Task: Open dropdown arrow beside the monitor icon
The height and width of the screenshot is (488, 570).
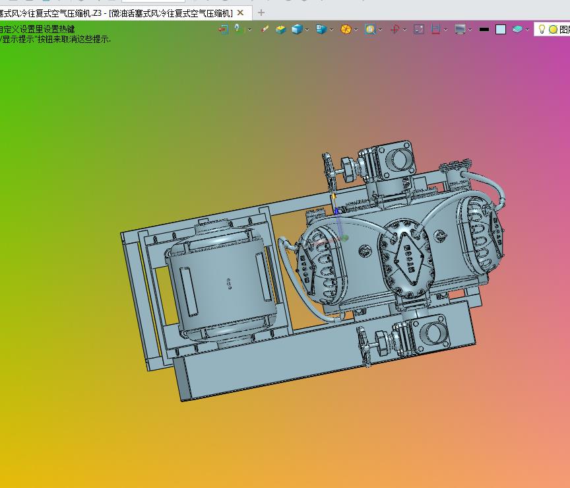Action: [x=470, y=30]
